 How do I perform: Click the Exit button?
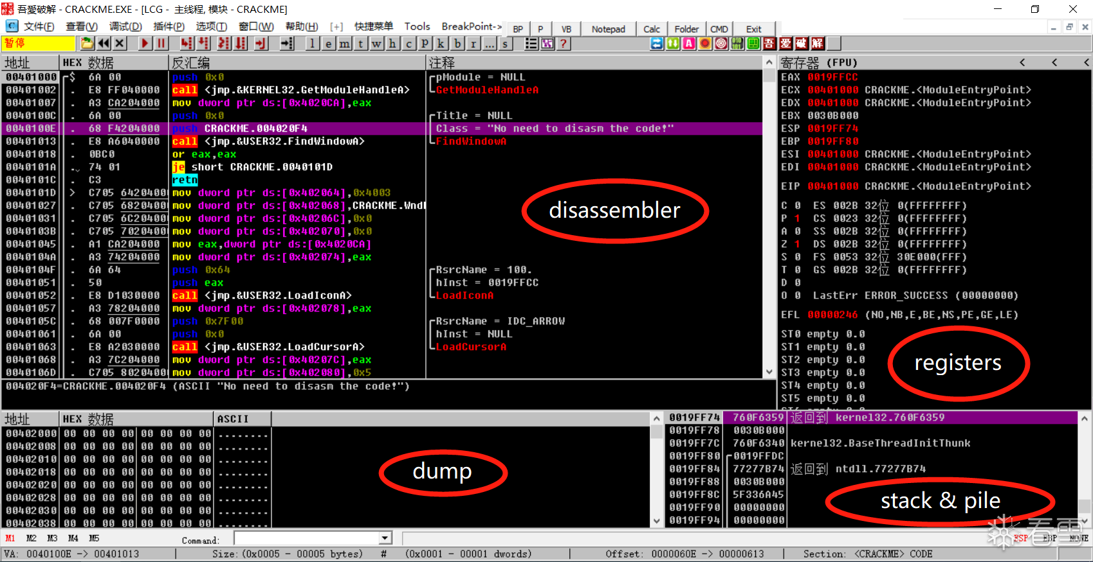click(x=754, y=29)
